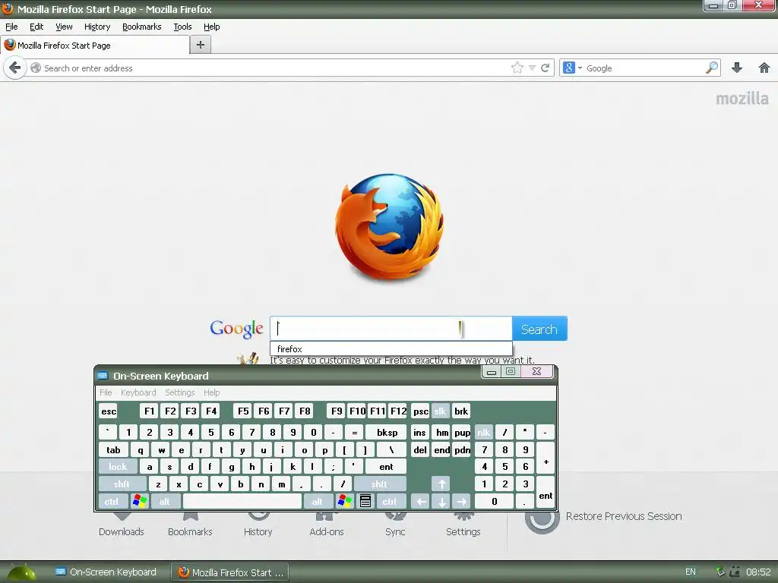The width and height of the screenshot is (778, 583).
Task: Click the blue Search button
Action: tap(539, 329)
